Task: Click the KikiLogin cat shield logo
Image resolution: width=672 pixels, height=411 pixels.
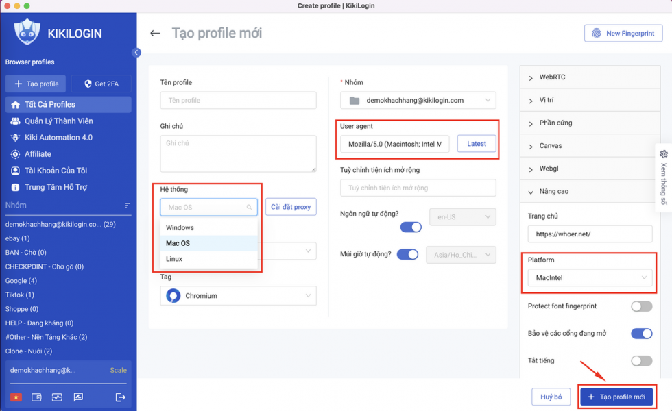Action: click(27, 32)
